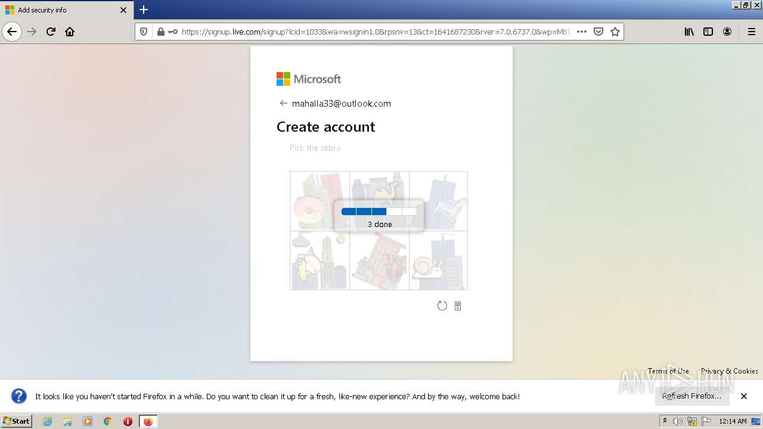
Task: Open Windows Explorer folder from taskbar
Action: pos(67,421)
